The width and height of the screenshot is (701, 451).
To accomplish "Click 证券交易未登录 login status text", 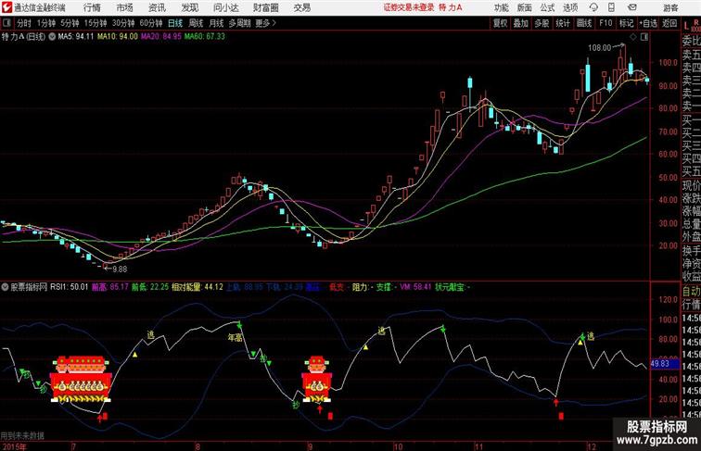I will 409,7.
